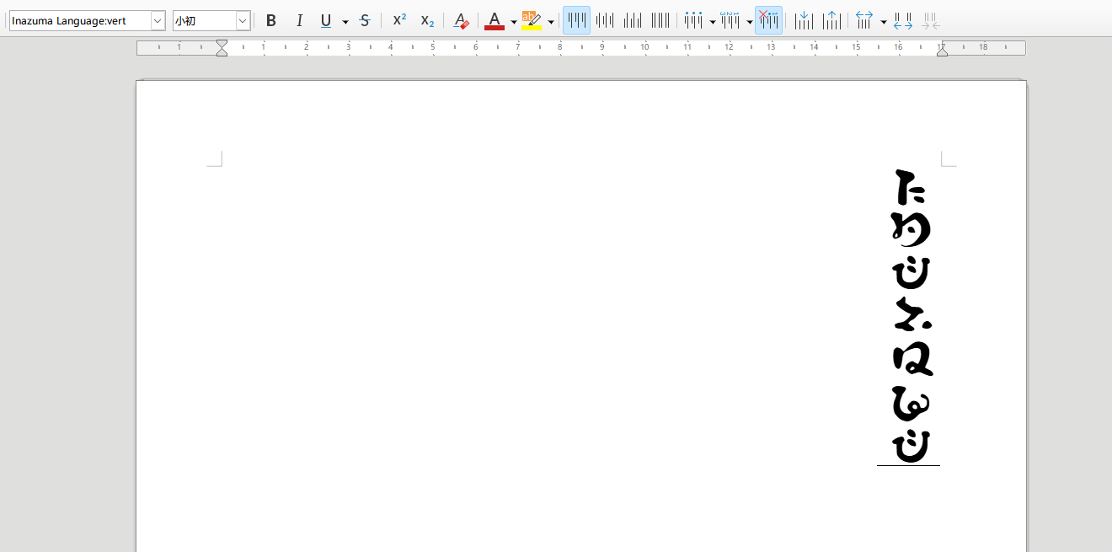Center the paragraph alignment

605,20
